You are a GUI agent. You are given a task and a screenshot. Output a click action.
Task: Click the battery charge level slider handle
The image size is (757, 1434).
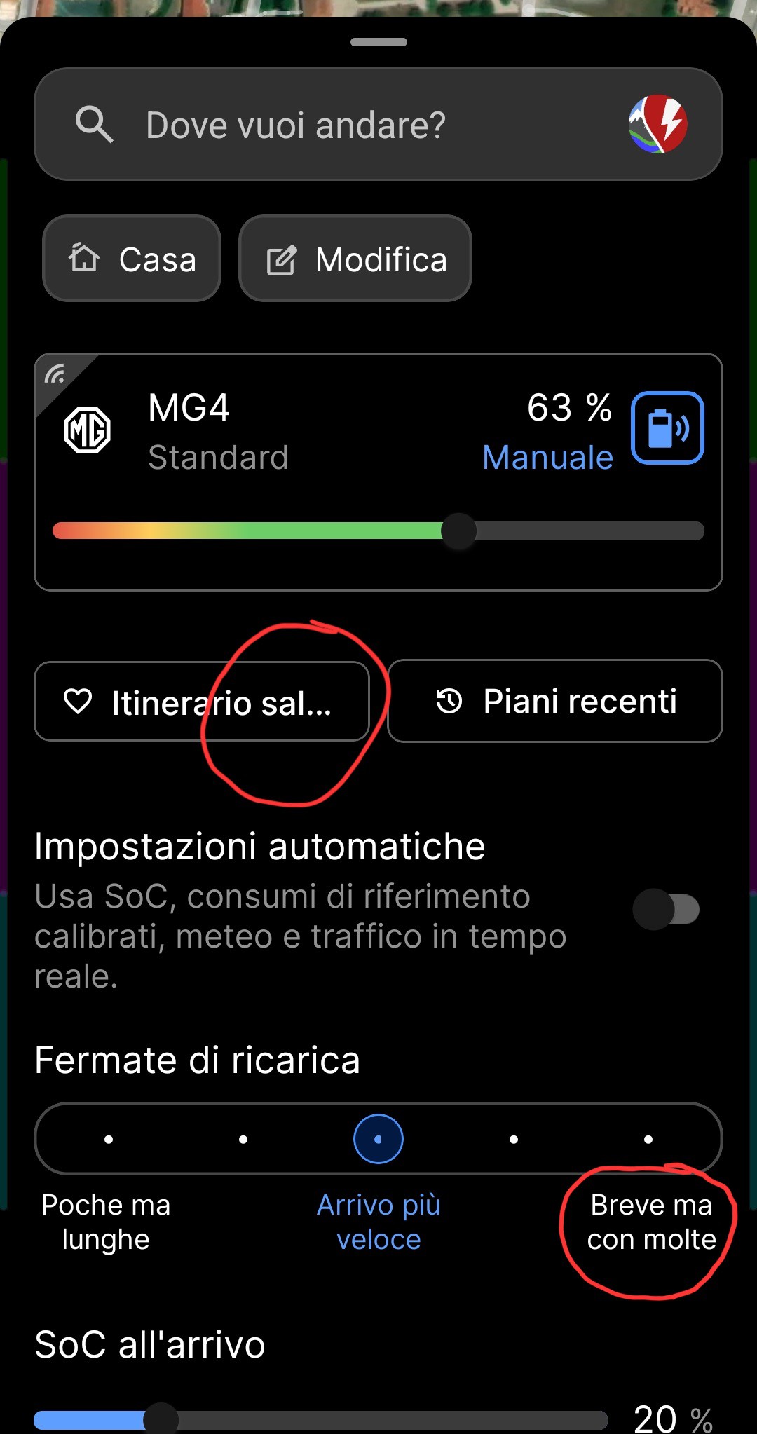tap(459, 531)
